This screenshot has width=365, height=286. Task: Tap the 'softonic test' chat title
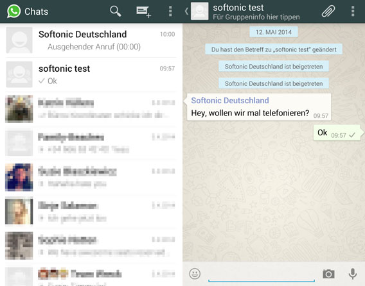(238, 8)
